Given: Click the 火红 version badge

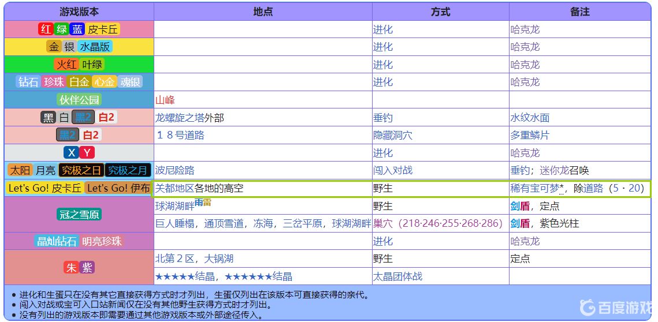Looking at the screenshot, I should point(67,65).
